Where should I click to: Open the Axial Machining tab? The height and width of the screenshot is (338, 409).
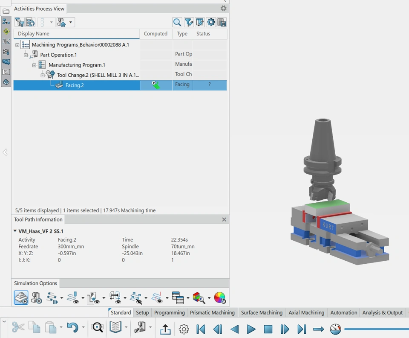click(x=306, y=312)
